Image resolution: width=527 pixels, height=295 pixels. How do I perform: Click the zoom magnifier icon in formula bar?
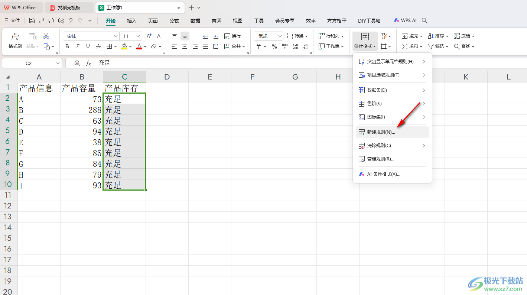tap(77, 63)
